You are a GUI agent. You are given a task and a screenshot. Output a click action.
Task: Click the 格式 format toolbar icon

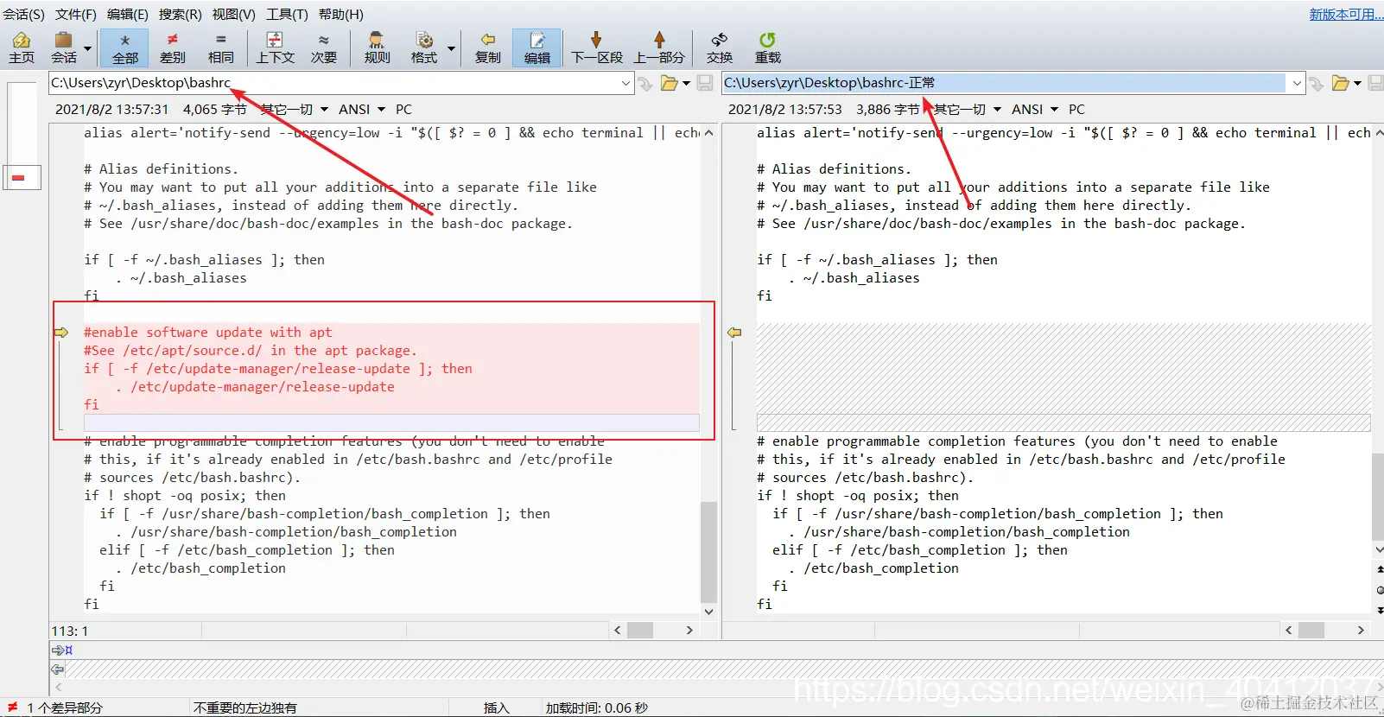click(424, 48)
